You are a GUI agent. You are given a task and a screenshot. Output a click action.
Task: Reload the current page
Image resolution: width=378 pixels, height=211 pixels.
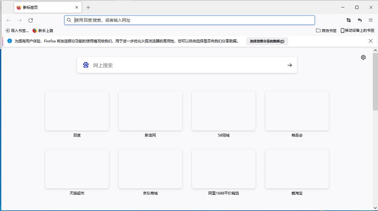(x=30, y=21)
